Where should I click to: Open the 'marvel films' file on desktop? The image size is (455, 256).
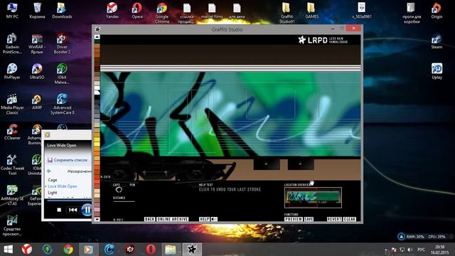pos(212,11)
